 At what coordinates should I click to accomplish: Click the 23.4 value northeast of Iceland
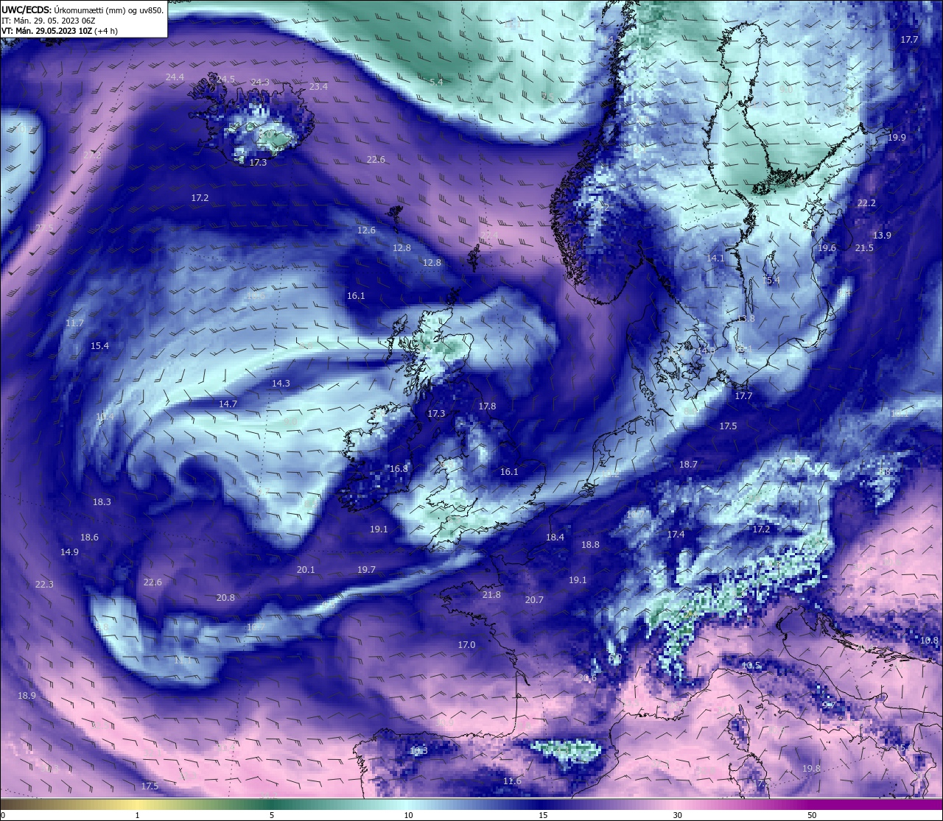click(318, 87)
